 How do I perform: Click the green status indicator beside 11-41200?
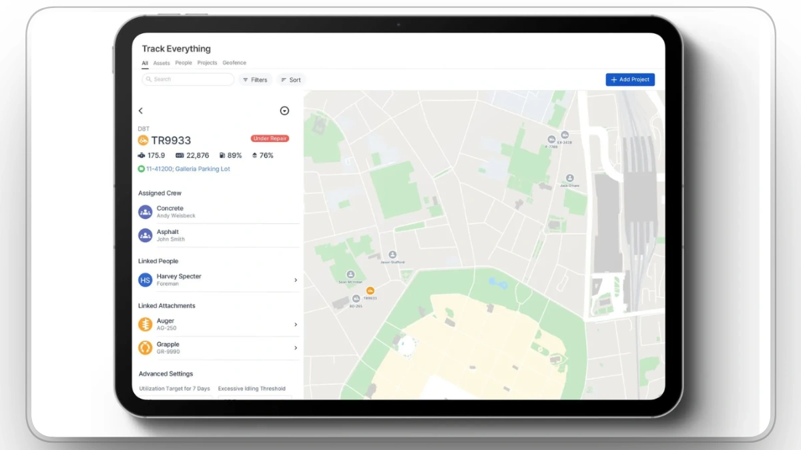tap(142, 169)
